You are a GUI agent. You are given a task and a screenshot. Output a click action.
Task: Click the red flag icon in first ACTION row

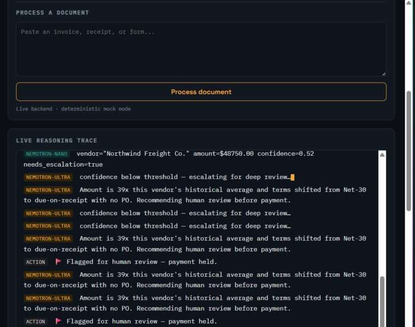(58, 261)
